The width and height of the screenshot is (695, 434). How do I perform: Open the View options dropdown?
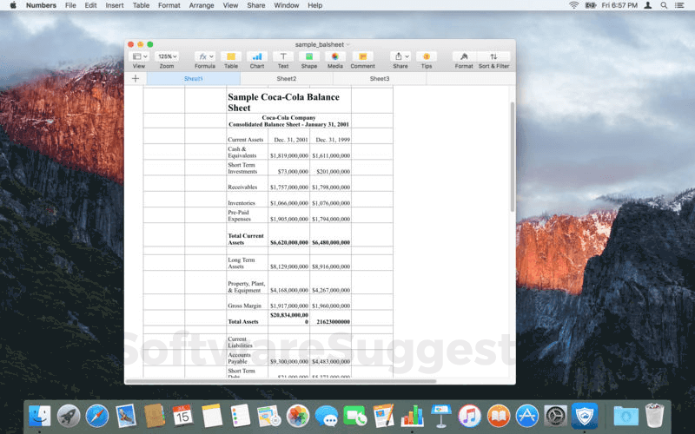[x=139, y=56]
